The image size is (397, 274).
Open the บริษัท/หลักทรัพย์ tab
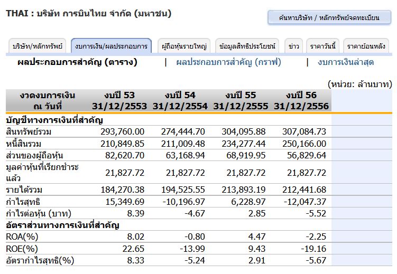pyautogui.click(x=38, y=46)
